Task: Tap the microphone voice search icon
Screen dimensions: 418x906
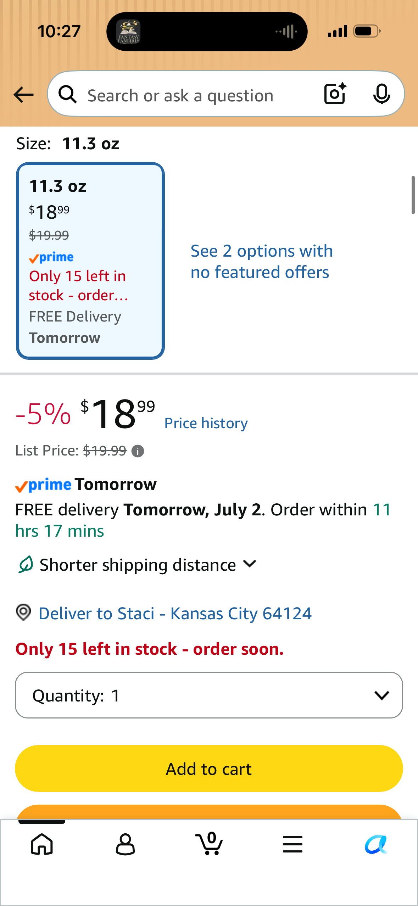Action: coord(381,94)
